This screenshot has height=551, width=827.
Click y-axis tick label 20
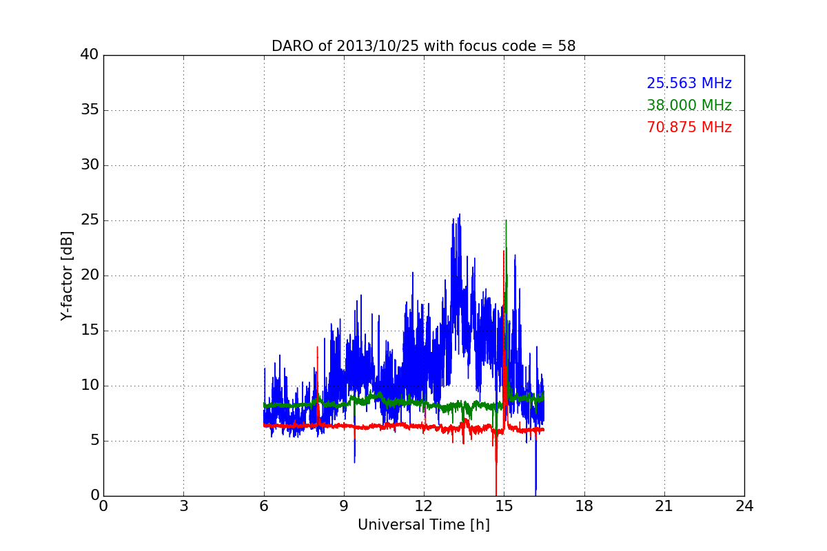click(90, 275)
